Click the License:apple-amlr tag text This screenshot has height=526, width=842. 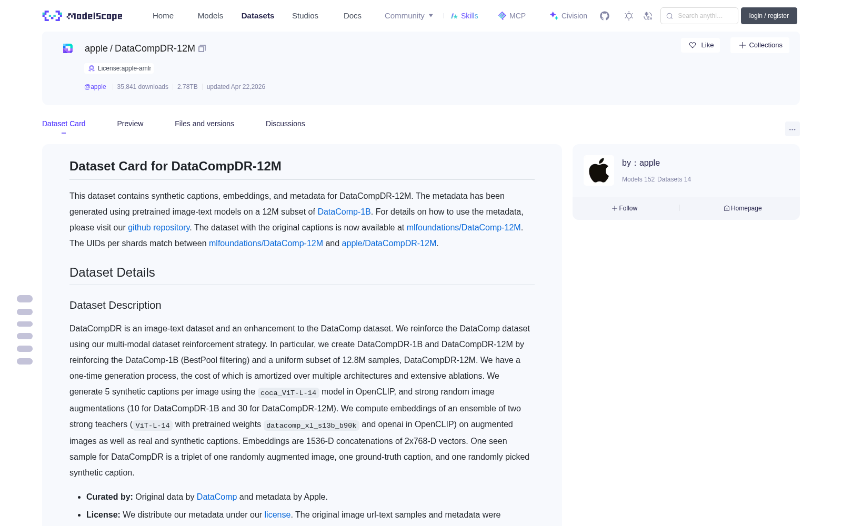coord(124,68)
